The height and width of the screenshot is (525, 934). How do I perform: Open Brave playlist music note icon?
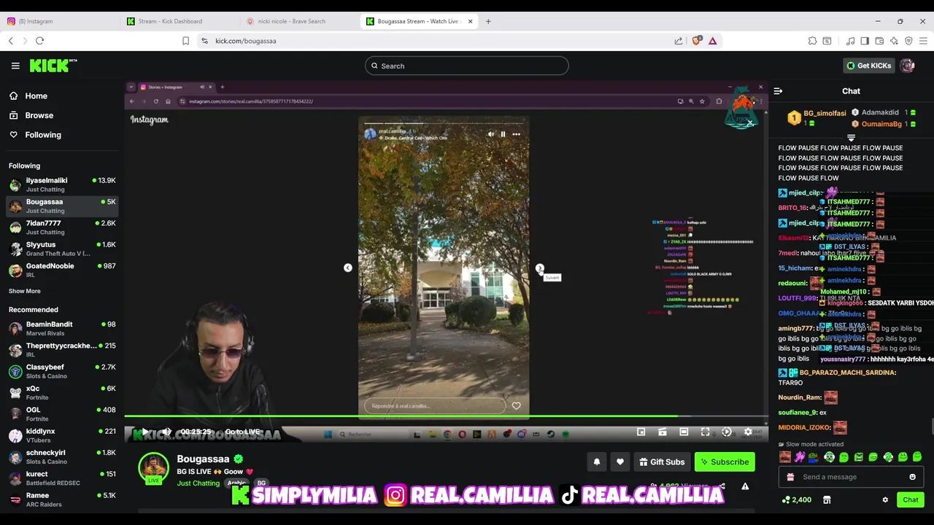coord(850,41)
